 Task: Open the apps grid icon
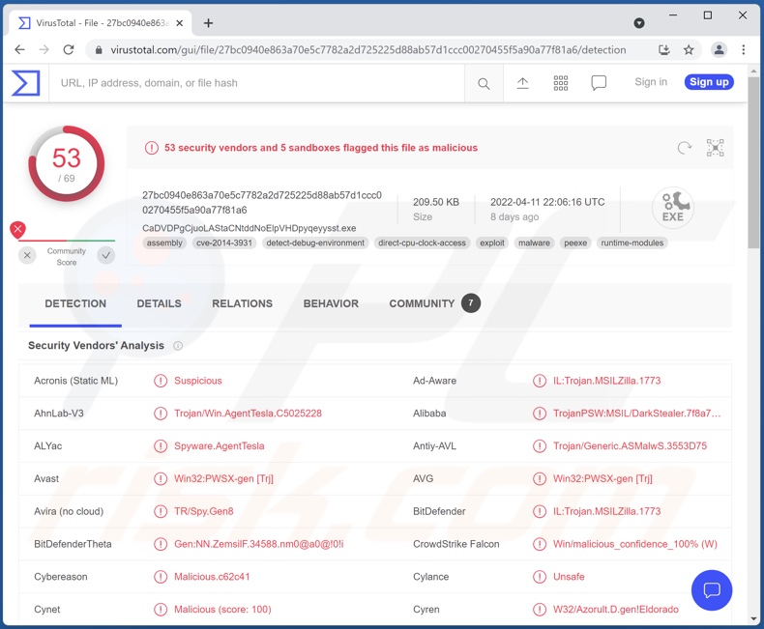[560, 83]
